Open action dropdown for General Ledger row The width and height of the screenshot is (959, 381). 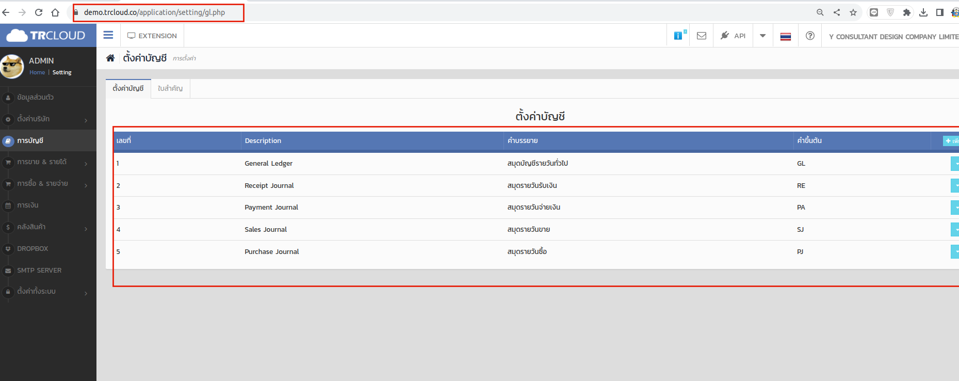point(955,163)
